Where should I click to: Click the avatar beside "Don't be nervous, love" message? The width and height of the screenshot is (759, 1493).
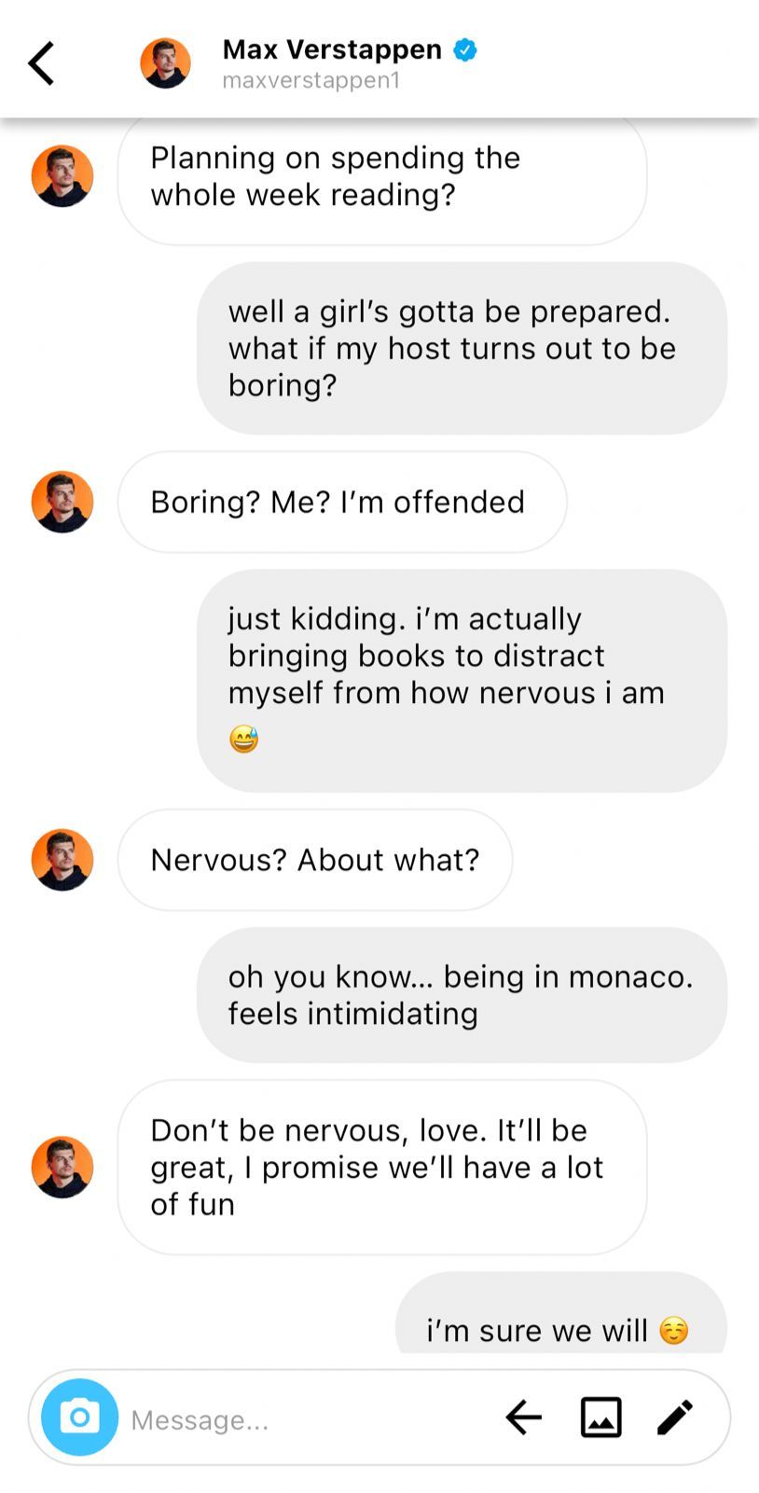pyautogui.click(x=62, y=1167)
